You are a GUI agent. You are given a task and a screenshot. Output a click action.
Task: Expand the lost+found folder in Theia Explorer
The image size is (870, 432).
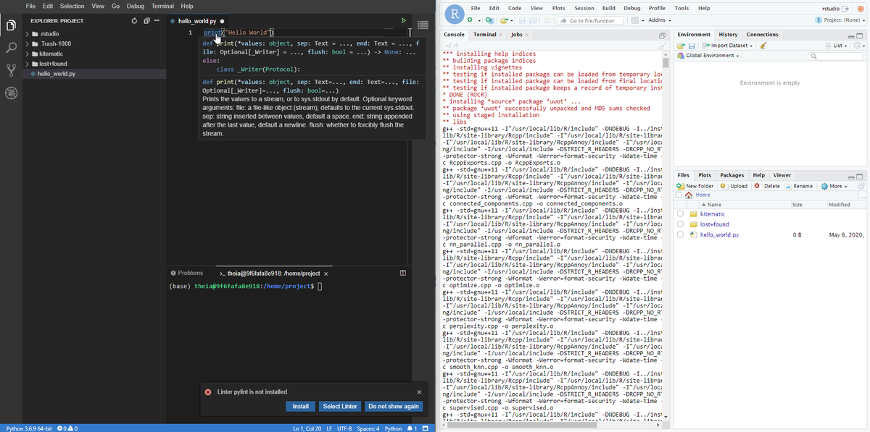(28, 64)
